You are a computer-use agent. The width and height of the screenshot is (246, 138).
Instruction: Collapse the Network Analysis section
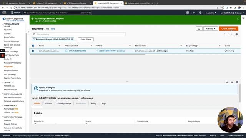[3, 94]
